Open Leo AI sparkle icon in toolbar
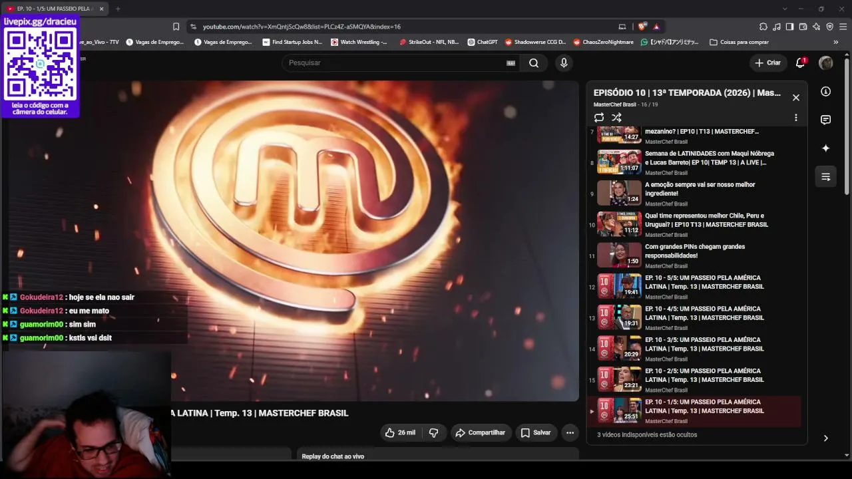The image size is (852, 479). pos(816,27)
